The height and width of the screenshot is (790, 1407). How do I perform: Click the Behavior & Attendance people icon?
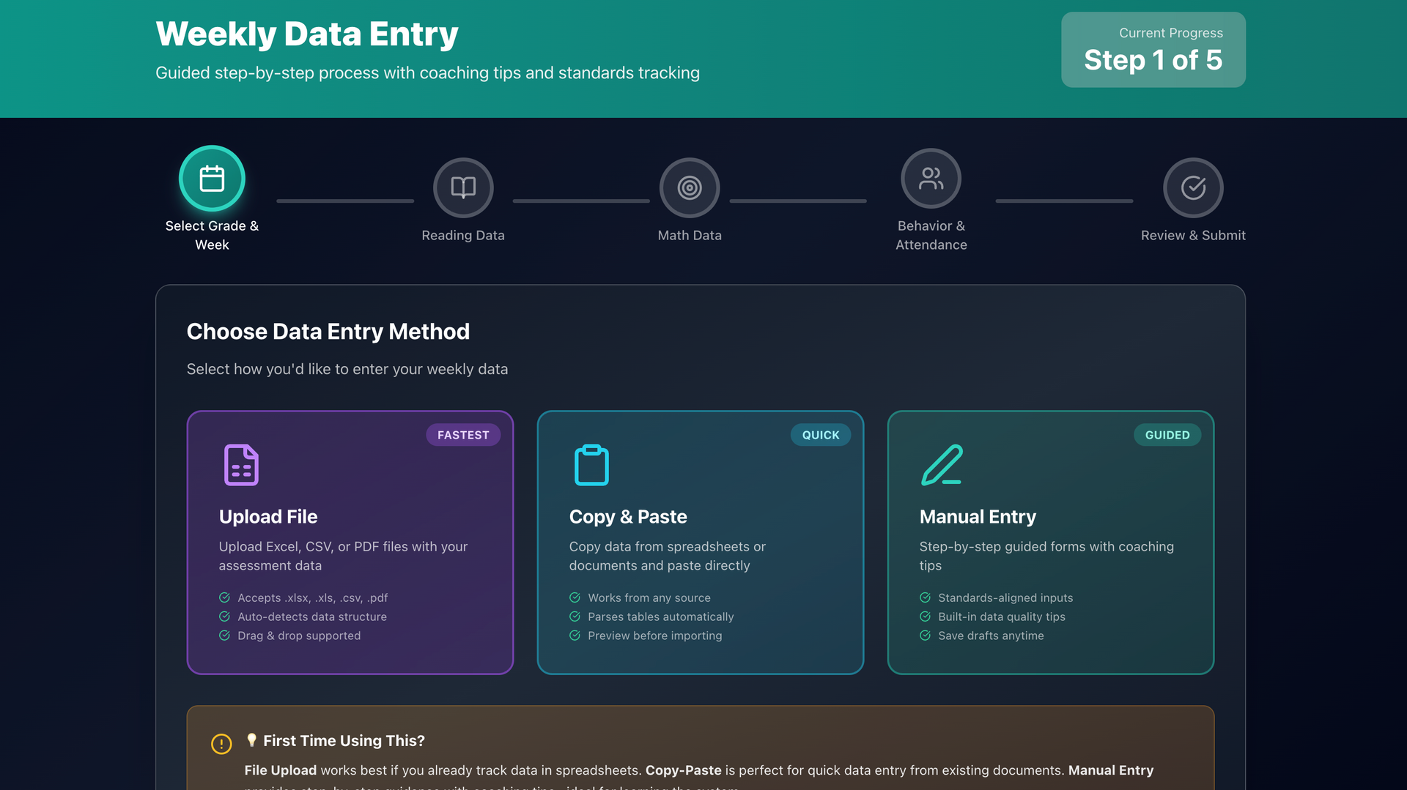(x=931, y=179)
